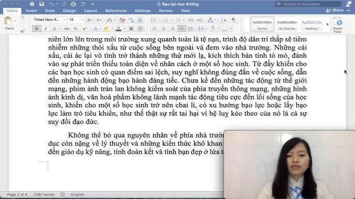Click the Phonetic Guide icon
The width and height of the screenshot is (355, 199).
131,20
